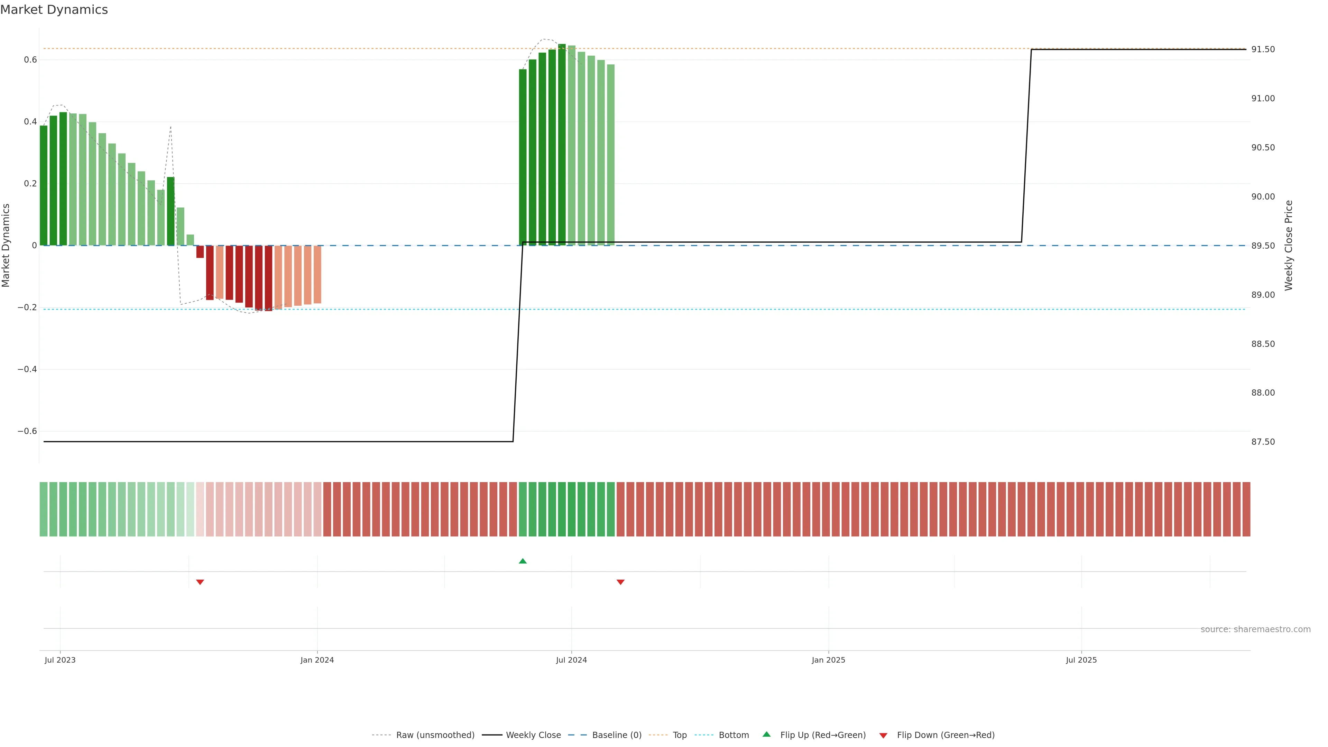Click the tallest dark green bar at chart start
The width and height of the screenshot is (1328, 747).
click(x=63, y=178)
